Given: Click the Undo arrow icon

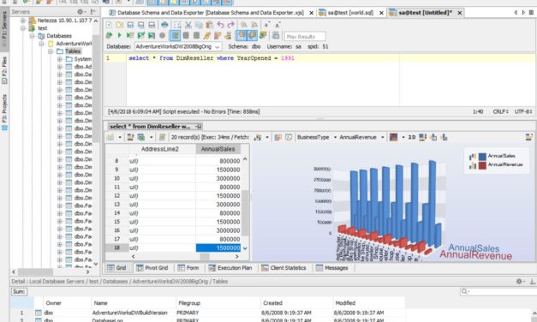Looking at the screenshot, I should click(x=220, y=25).
